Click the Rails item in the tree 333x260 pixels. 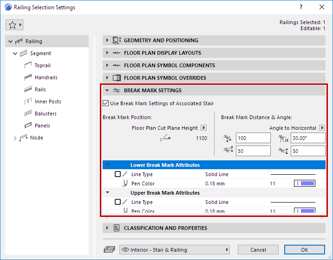[40, 89]
